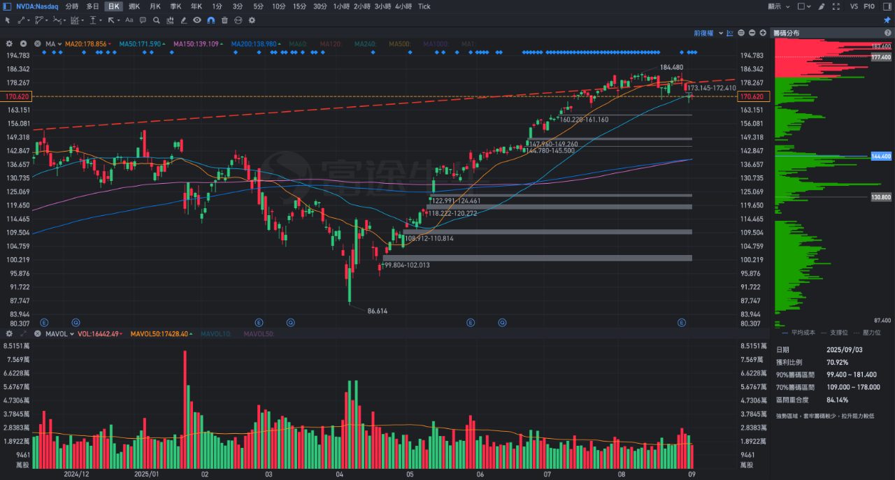Pin the window with blue pin icon
Screen dimensions: 895x480
(887, 20)
